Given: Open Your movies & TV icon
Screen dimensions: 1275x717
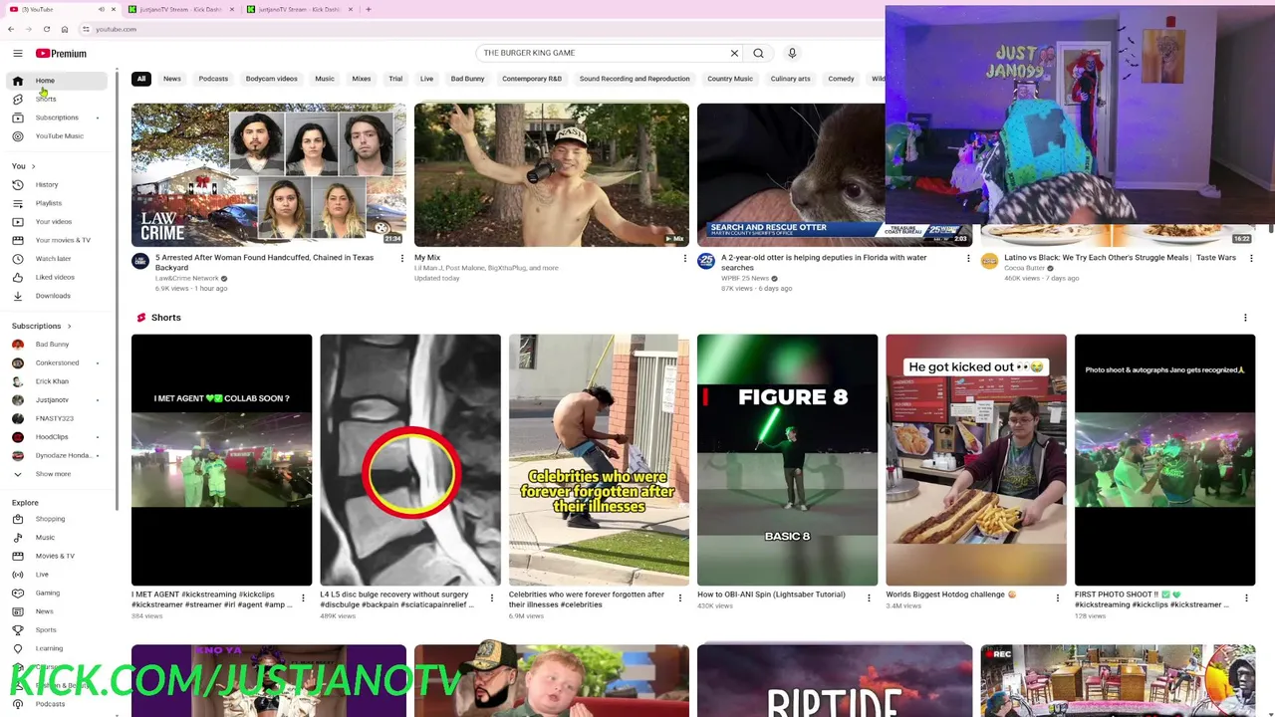Looking at the screenshot, I should coord(17,240).
